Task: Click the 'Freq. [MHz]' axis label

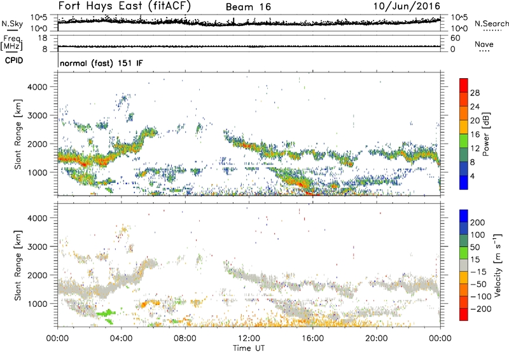Action: pyautogui.click(x=11, y=43)
